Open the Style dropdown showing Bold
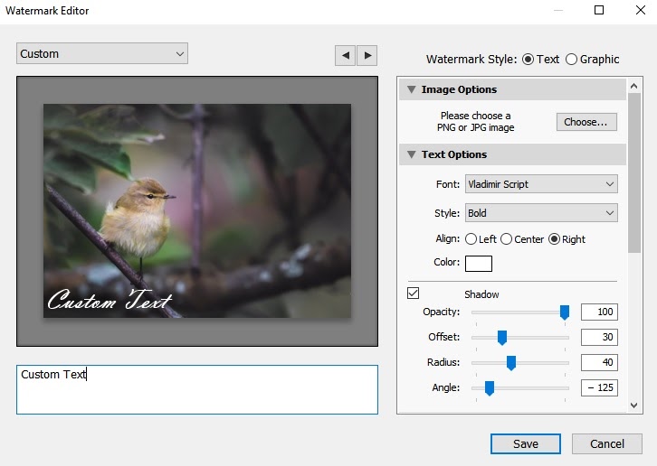Viewport: 657px width, 466px height. click(x=541, y=213)
